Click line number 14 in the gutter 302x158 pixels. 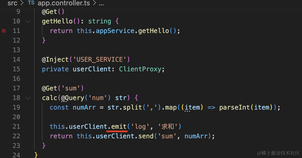16,60
